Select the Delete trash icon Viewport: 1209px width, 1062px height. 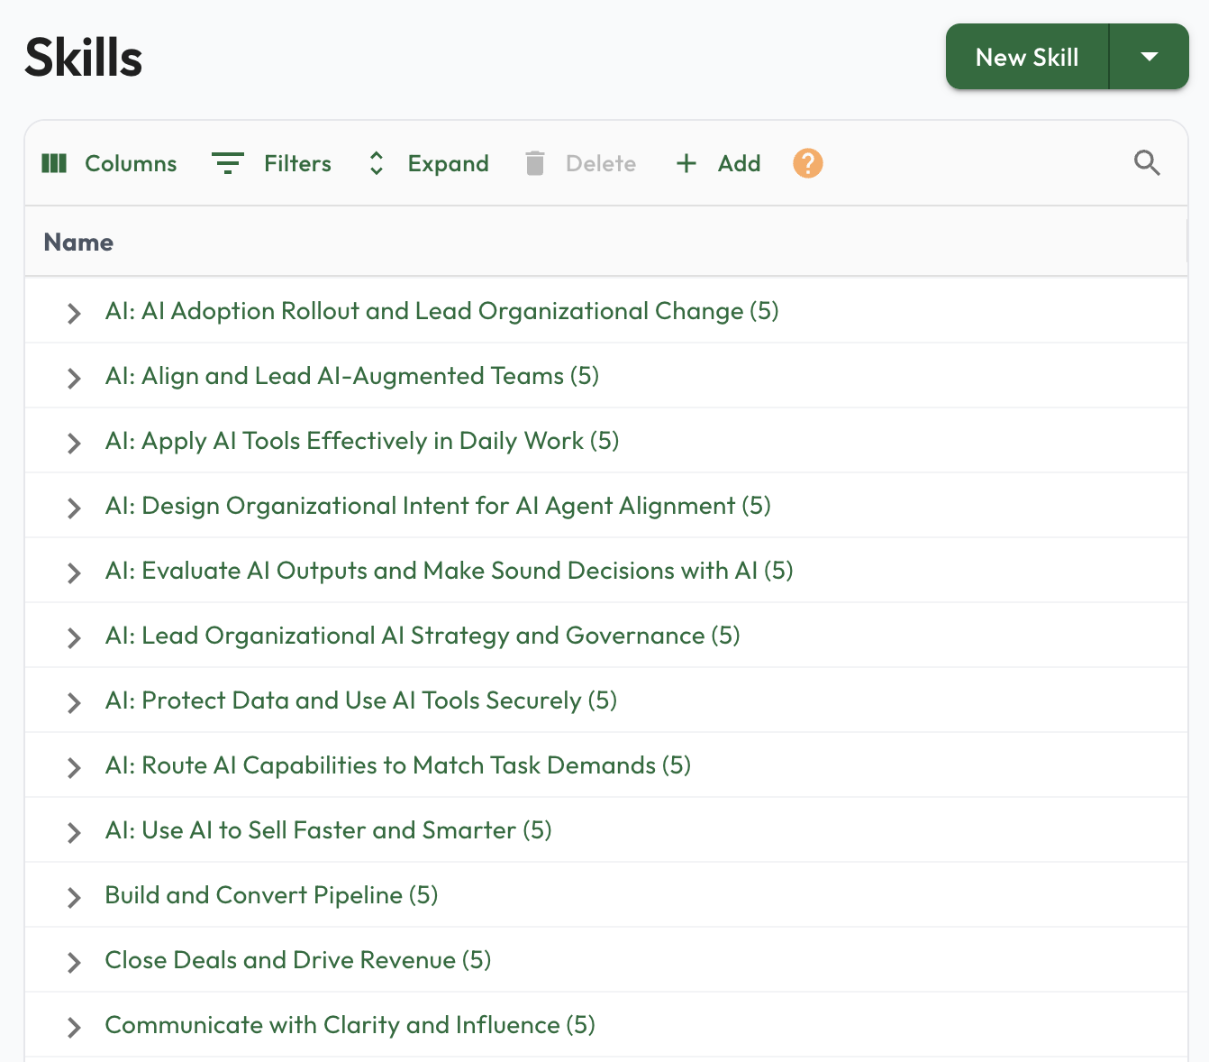tap(535, 163)
